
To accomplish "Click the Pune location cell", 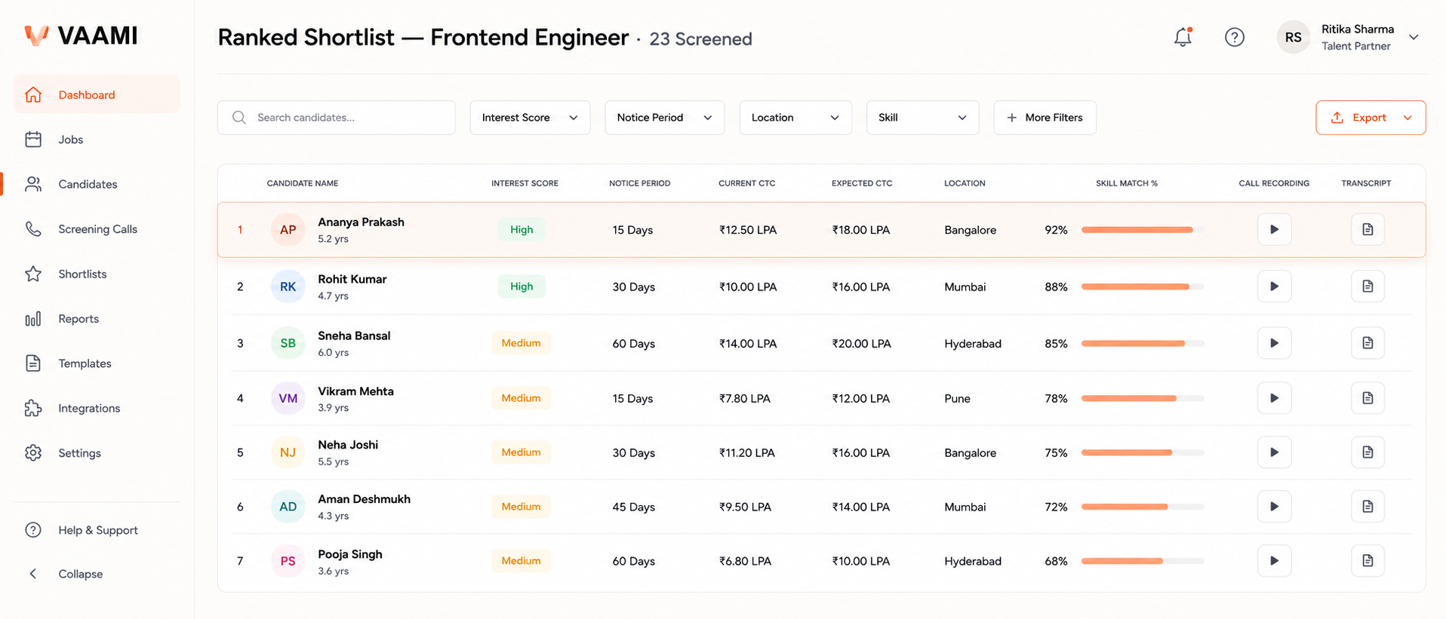I will pos(957,398).
